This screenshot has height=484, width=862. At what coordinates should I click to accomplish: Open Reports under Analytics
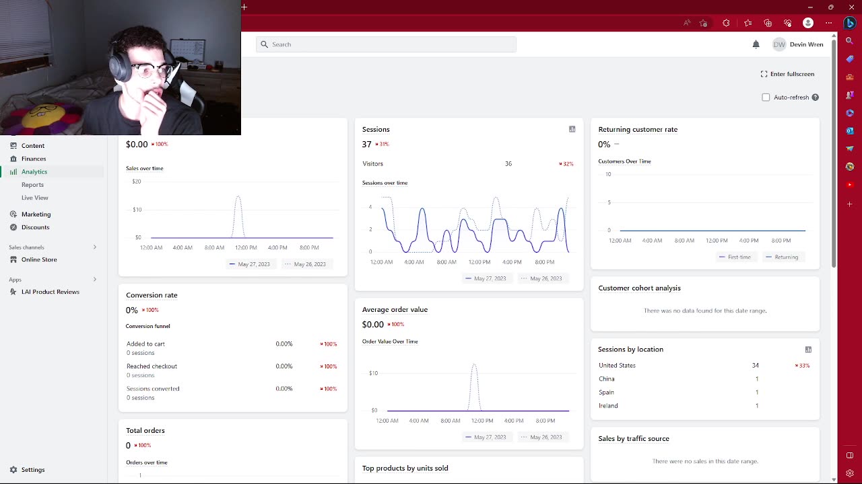click(x=32, y=185)
